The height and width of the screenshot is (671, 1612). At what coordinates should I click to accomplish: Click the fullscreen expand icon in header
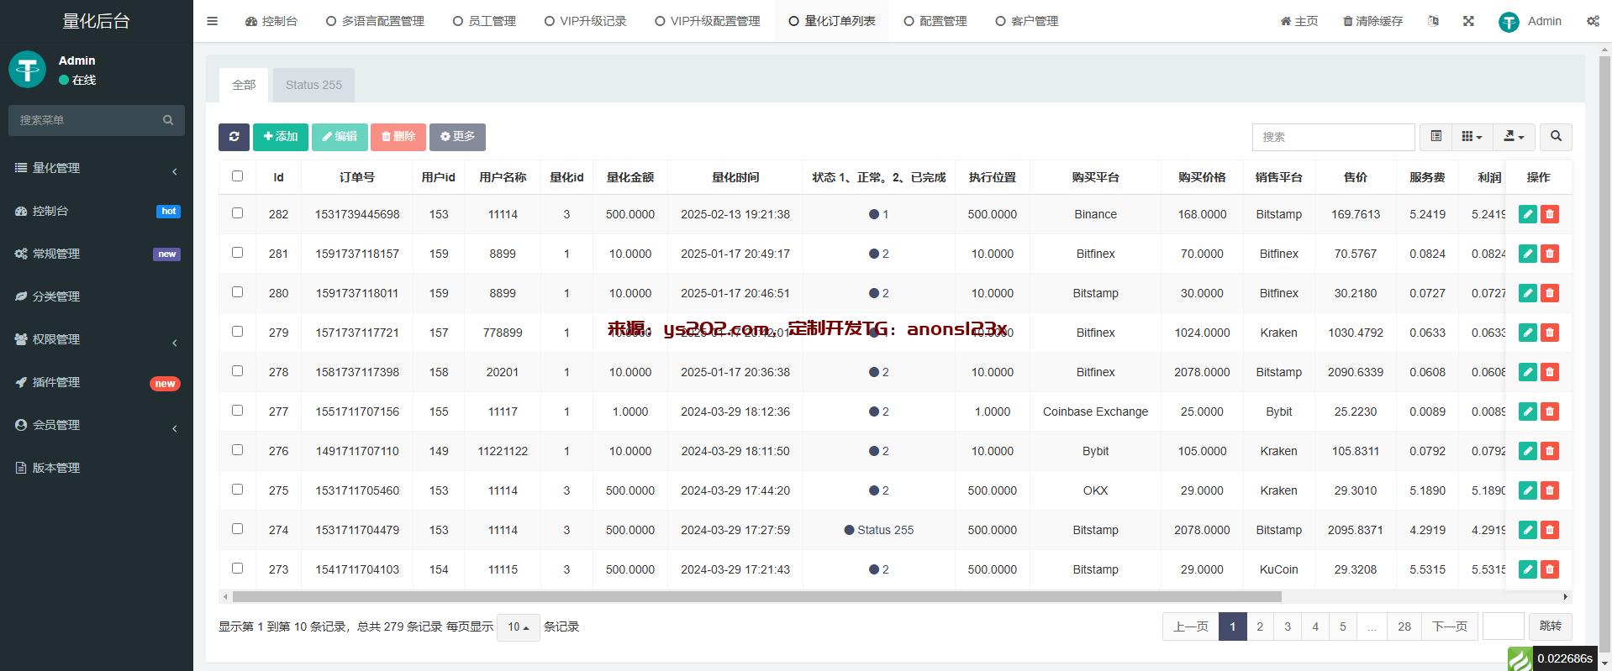click(x=1468, y=21)
